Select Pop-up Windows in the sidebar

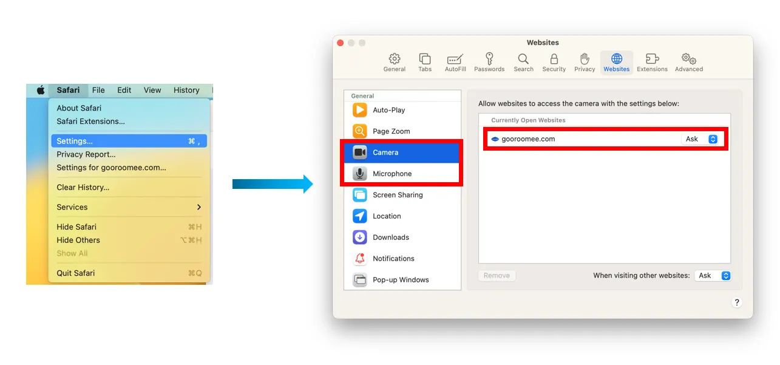[x=402, y=280]
